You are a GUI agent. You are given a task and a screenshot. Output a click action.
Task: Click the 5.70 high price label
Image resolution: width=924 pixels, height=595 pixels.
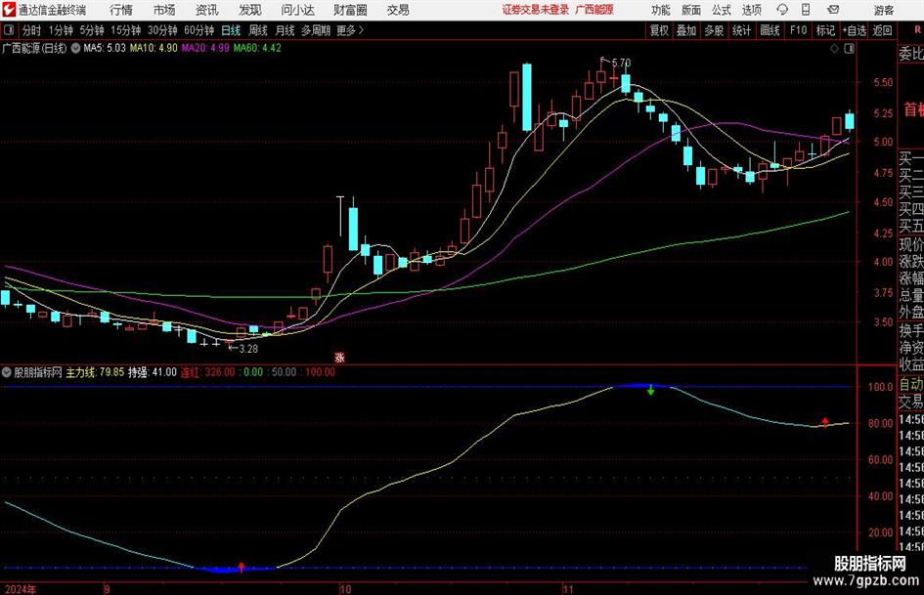tap(621, 63)
